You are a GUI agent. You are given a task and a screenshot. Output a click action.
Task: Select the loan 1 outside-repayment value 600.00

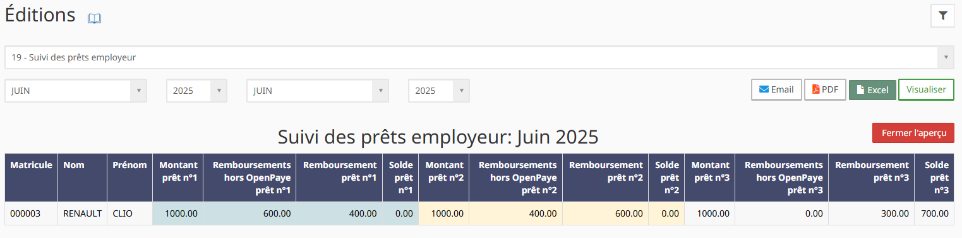250,213
